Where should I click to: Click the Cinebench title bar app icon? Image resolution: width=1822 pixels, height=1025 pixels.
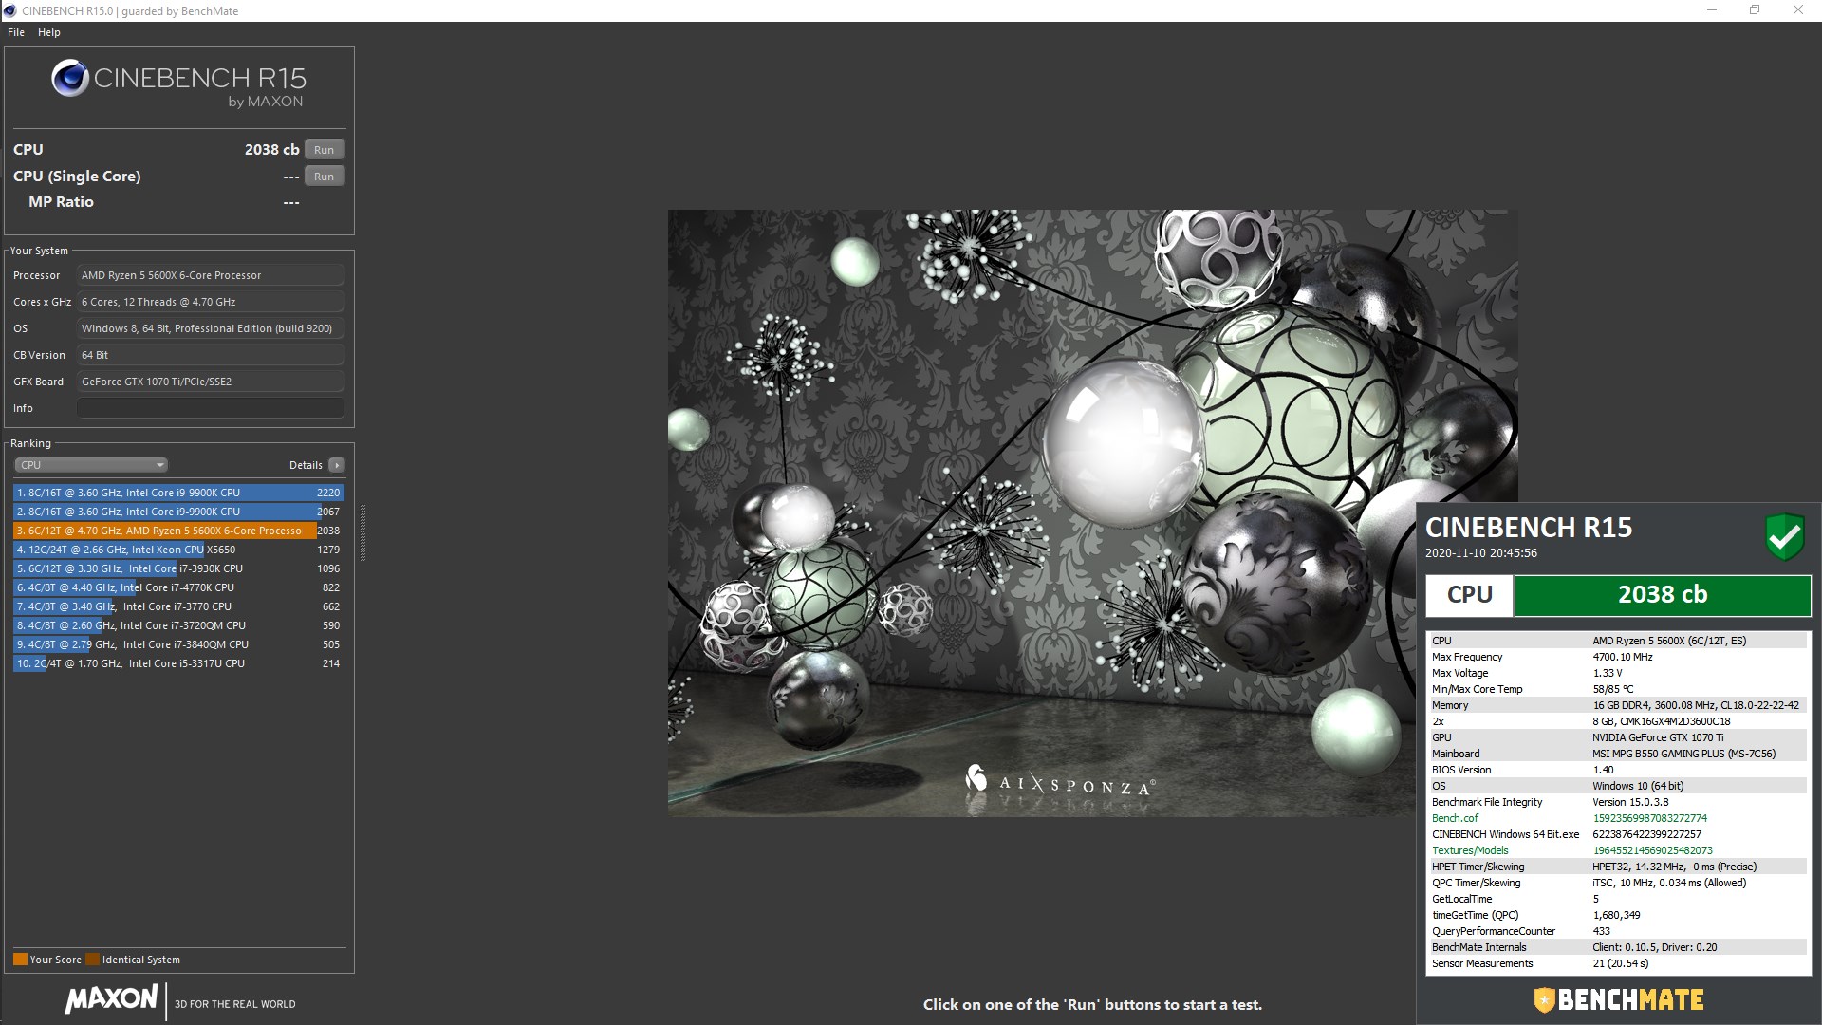point(10,10)
